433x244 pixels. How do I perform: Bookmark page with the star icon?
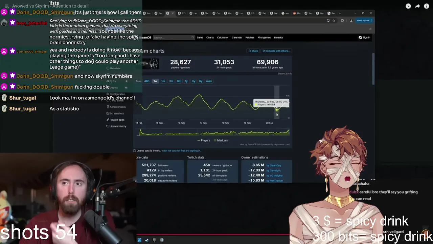334,20
